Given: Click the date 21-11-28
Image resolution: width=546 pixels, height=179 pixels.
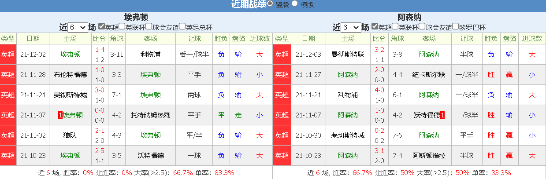Looking at the screenshot, I should tap(33, 75).
